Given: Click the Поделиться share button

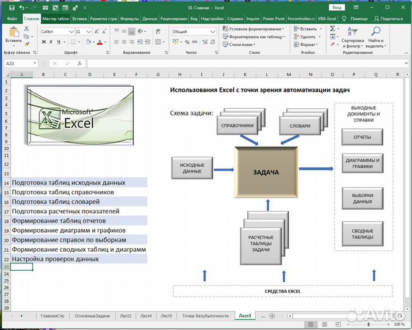Looking at the screenshot, I should (388, 19).
